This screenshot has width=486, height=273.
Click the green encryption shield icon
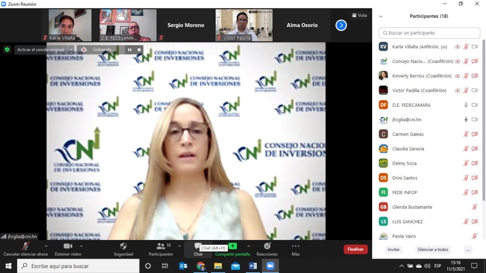(x=7, y=49)
